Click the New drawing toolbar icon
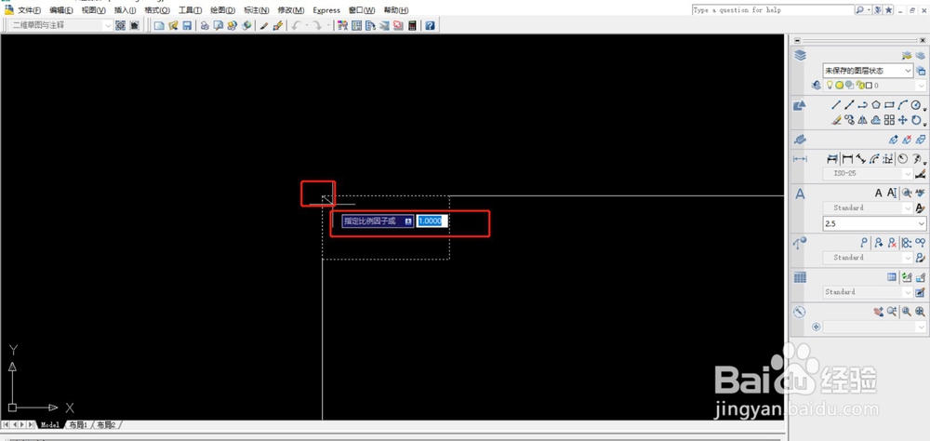 158,25
